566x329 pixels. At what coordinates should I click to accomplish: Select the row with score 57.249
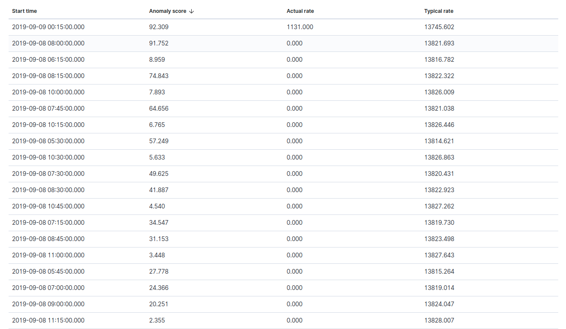click(159, 141)
